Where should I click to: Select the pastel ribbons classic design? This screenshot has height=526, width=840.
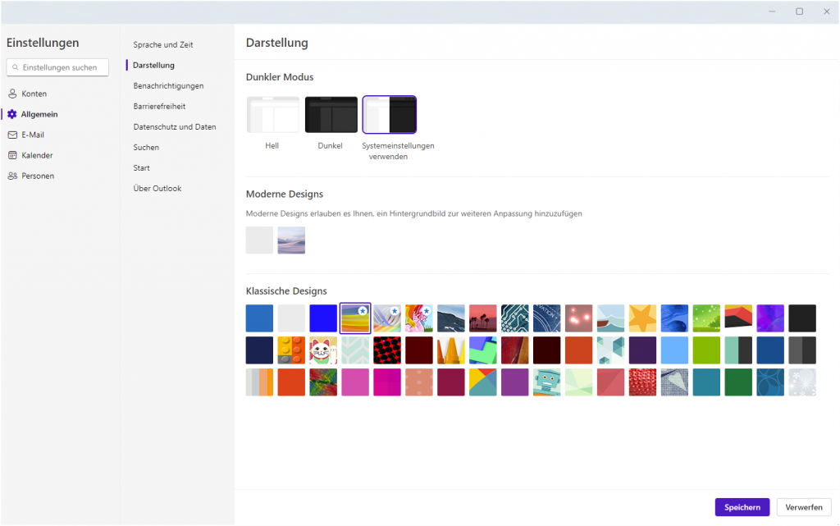387,318
